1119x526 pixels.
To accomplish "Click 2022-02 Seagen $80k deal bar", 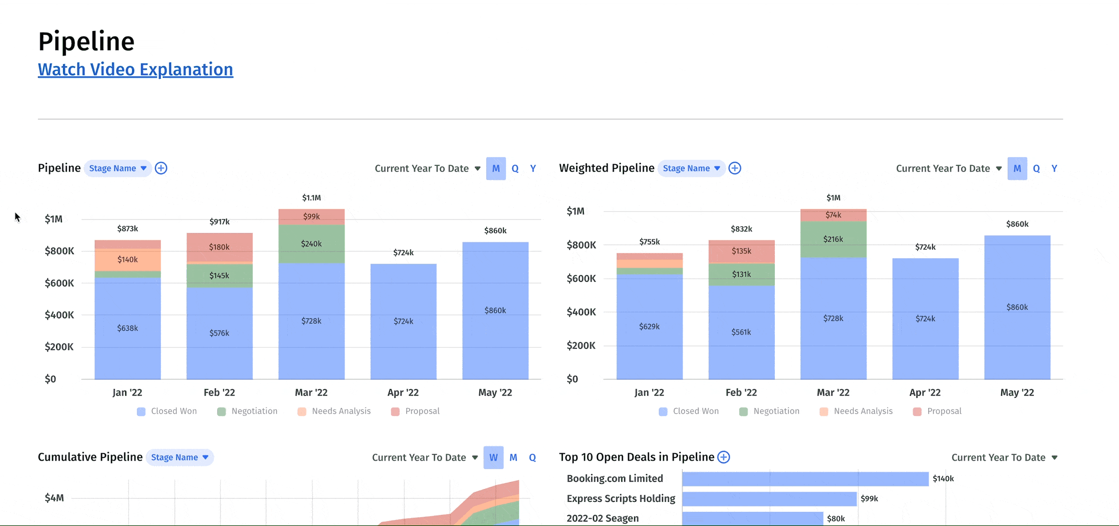I will (x=753, y=518).
